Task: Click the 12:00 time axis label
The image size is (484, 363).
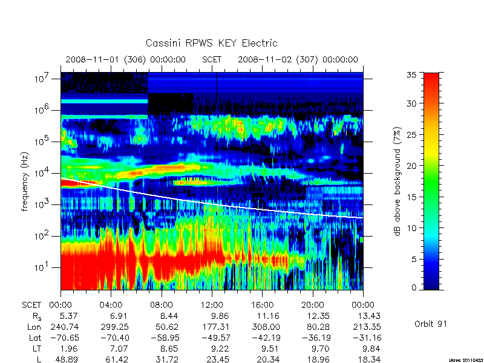Action: coord(212,305)
